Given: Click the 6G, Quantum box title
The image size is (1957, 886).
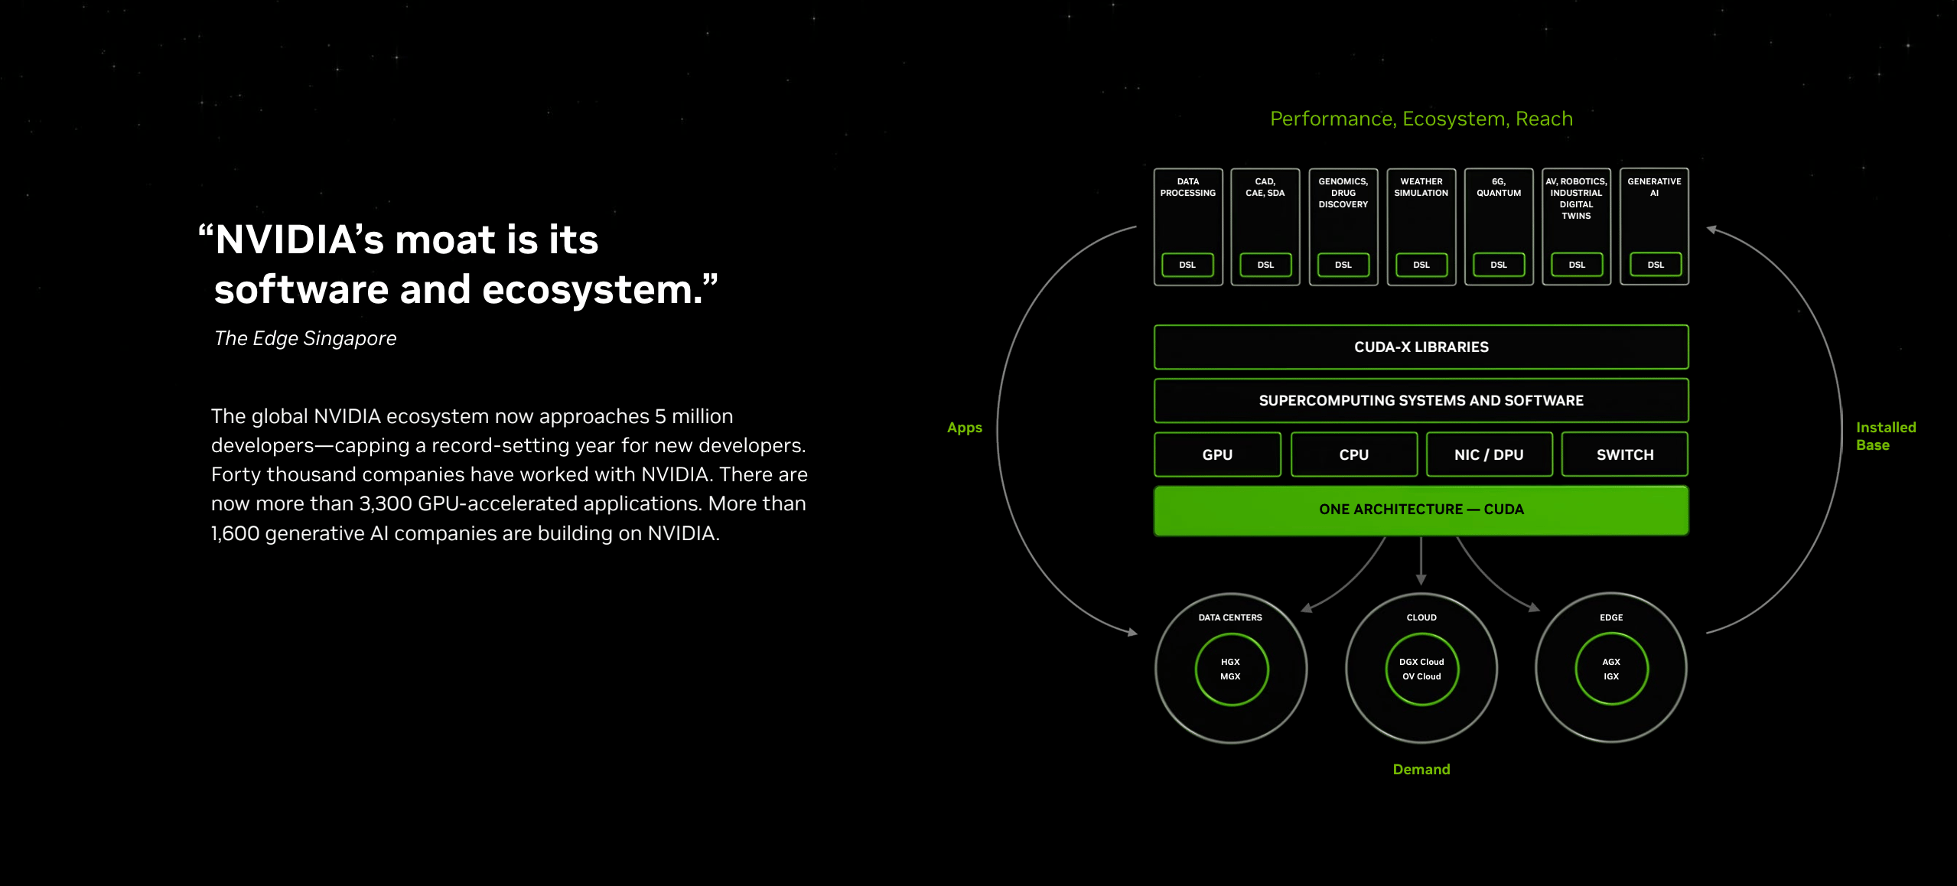Looking at the screenshot, I should [1498, 187].
